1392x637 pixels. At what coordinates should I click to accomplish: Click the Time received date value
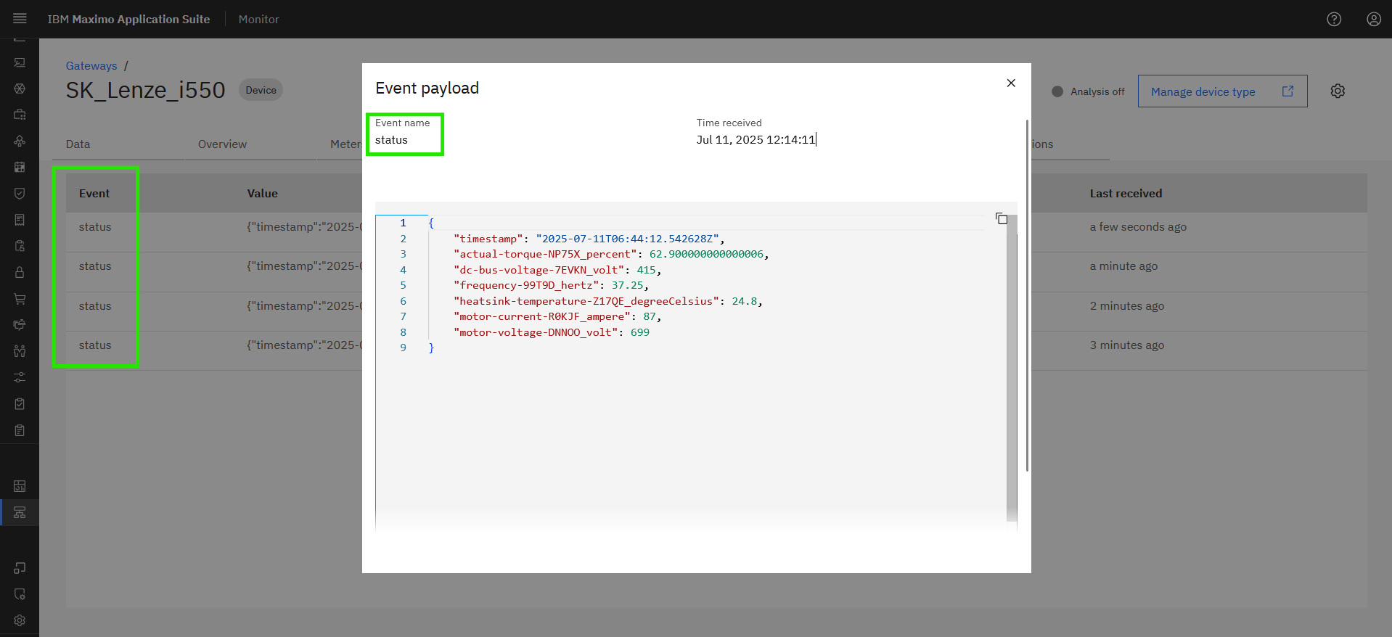click(756, 139)
